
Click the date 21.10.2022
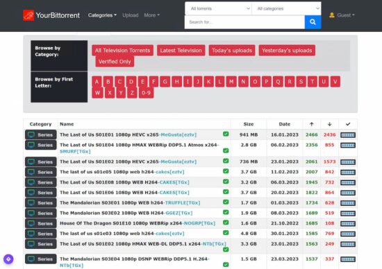click(285, 223)
